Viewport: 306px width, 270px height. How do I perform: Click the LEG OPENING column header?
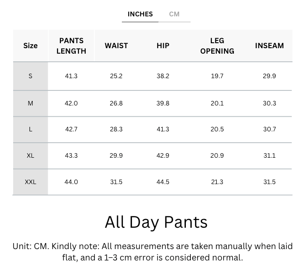[217, 45]
